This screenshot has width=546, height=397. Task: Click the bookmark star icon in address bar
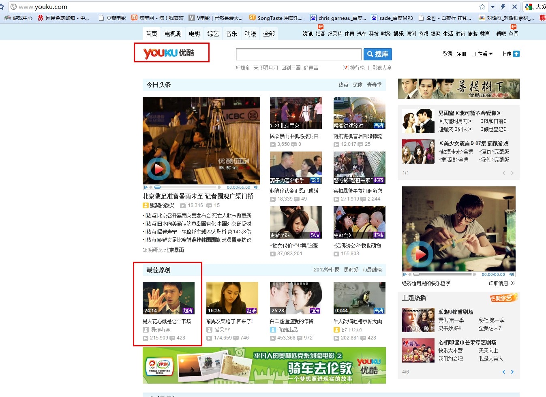pyautogui.click(x=482, y=6)
